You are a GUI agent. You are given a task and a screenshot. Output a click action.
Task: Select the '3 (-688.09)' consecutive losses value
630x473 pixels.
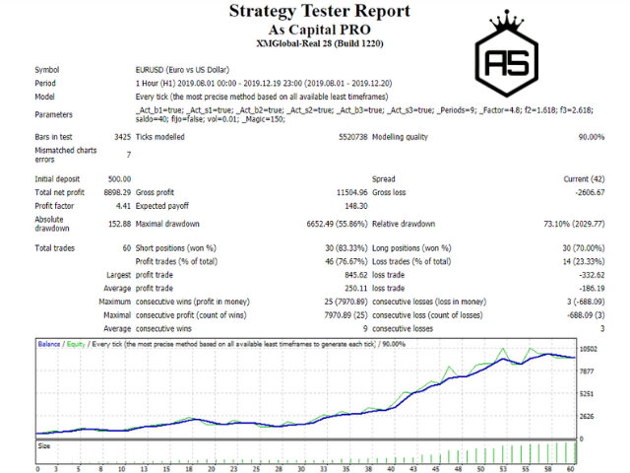pos(586,302)
